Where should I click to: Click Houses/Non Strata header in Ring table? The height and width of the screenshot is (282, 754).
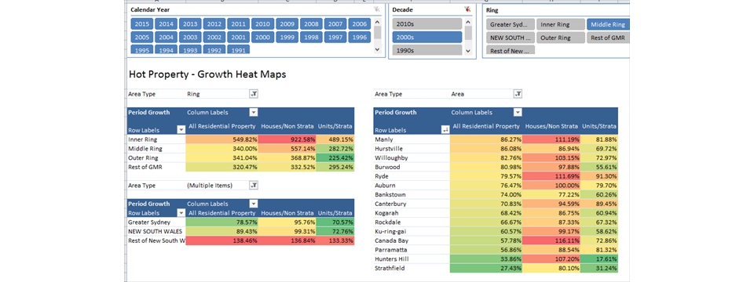point(287,126)
